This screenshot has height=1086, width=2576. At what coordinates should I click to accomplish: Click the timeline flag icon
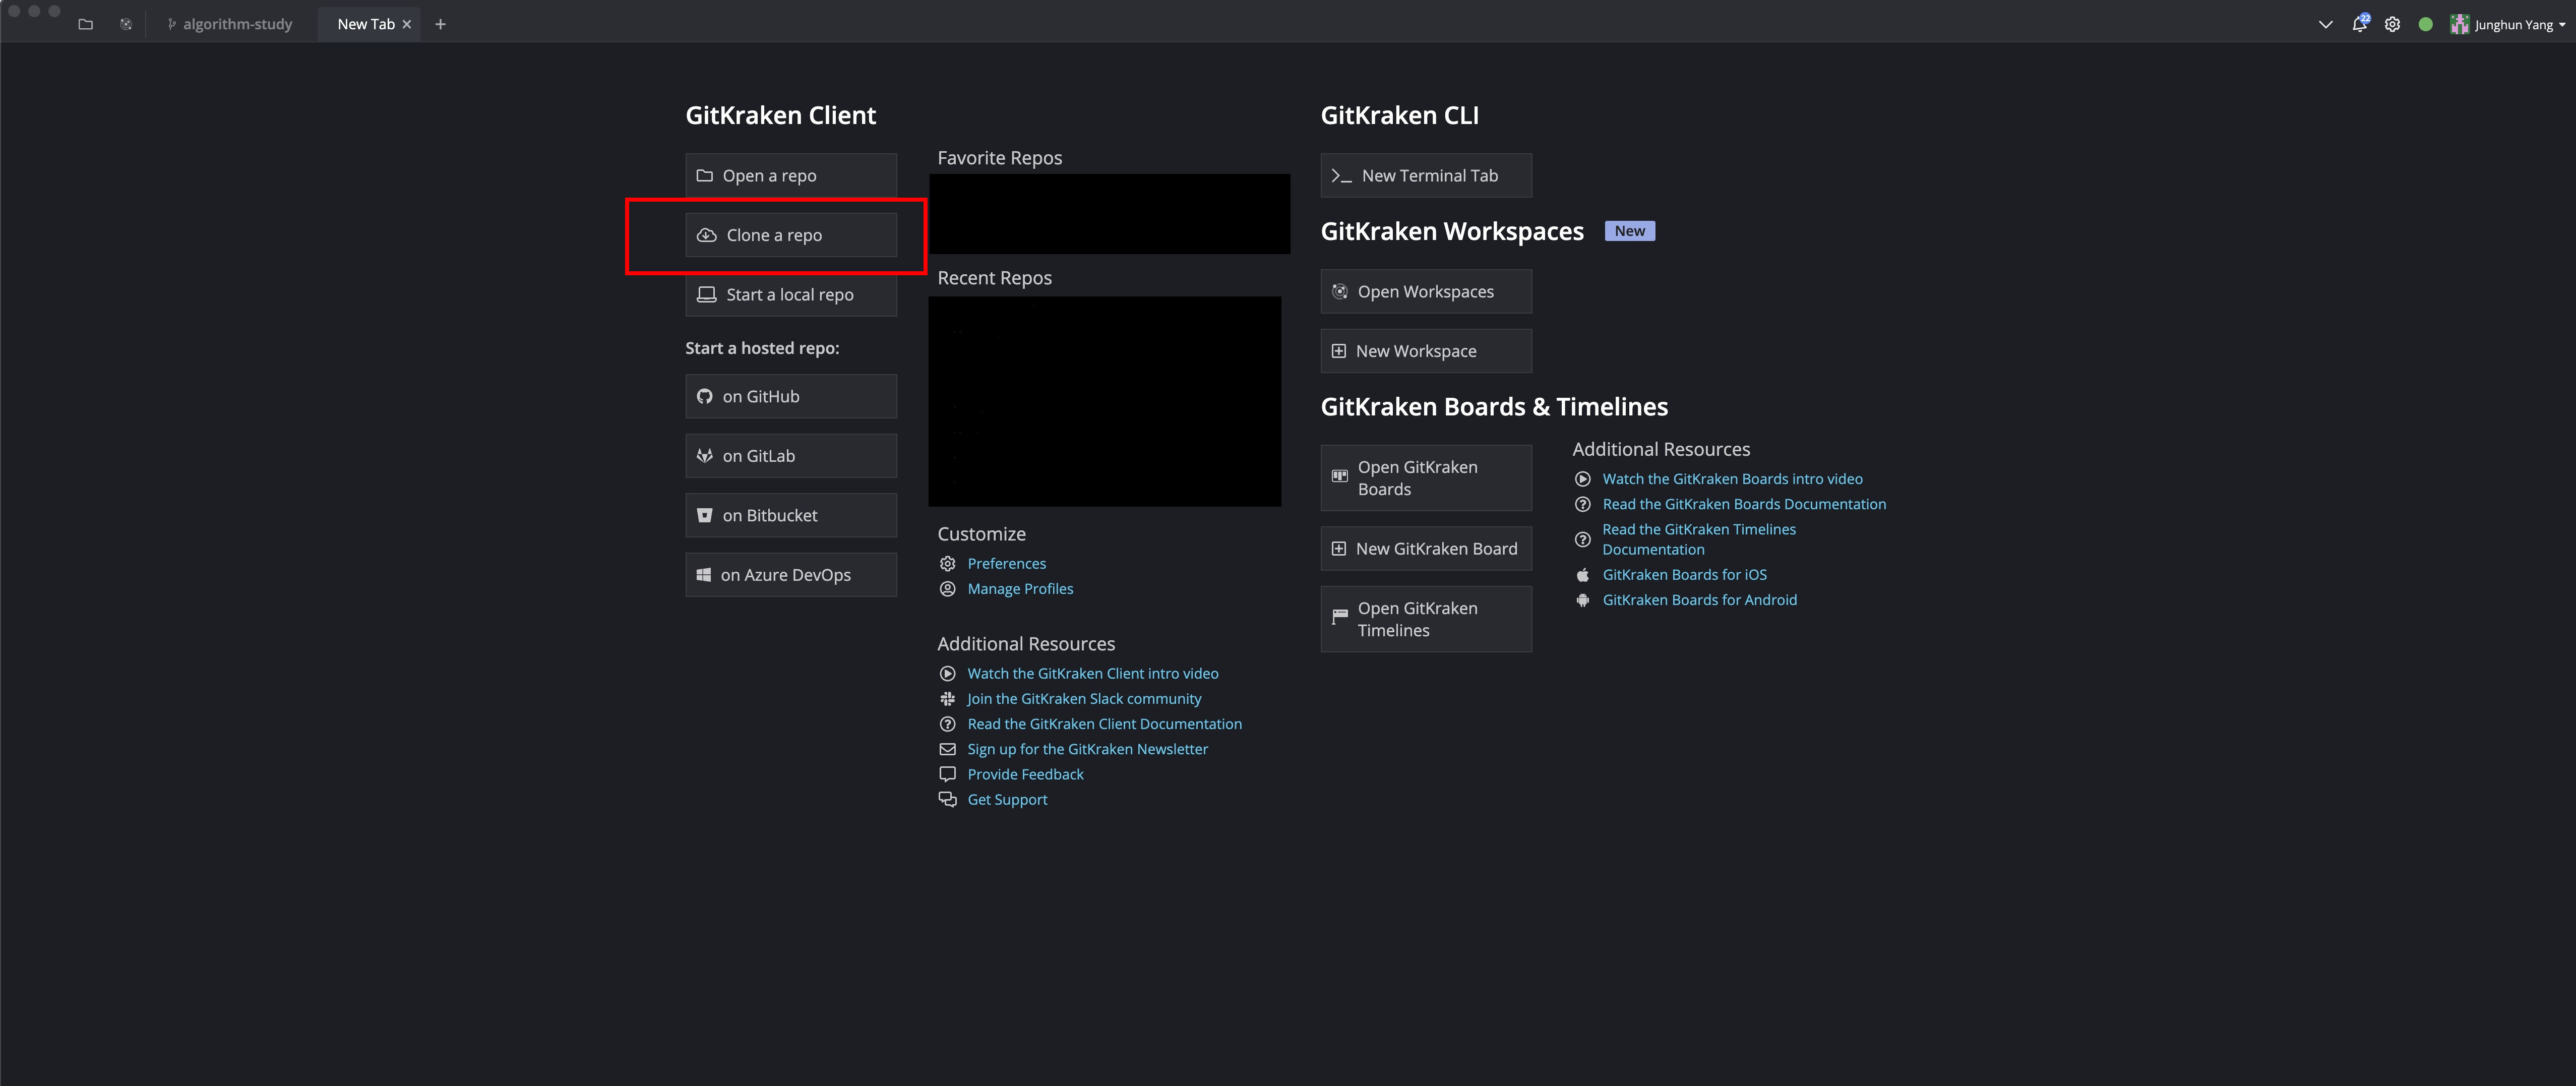click(x=1339, y=617)
